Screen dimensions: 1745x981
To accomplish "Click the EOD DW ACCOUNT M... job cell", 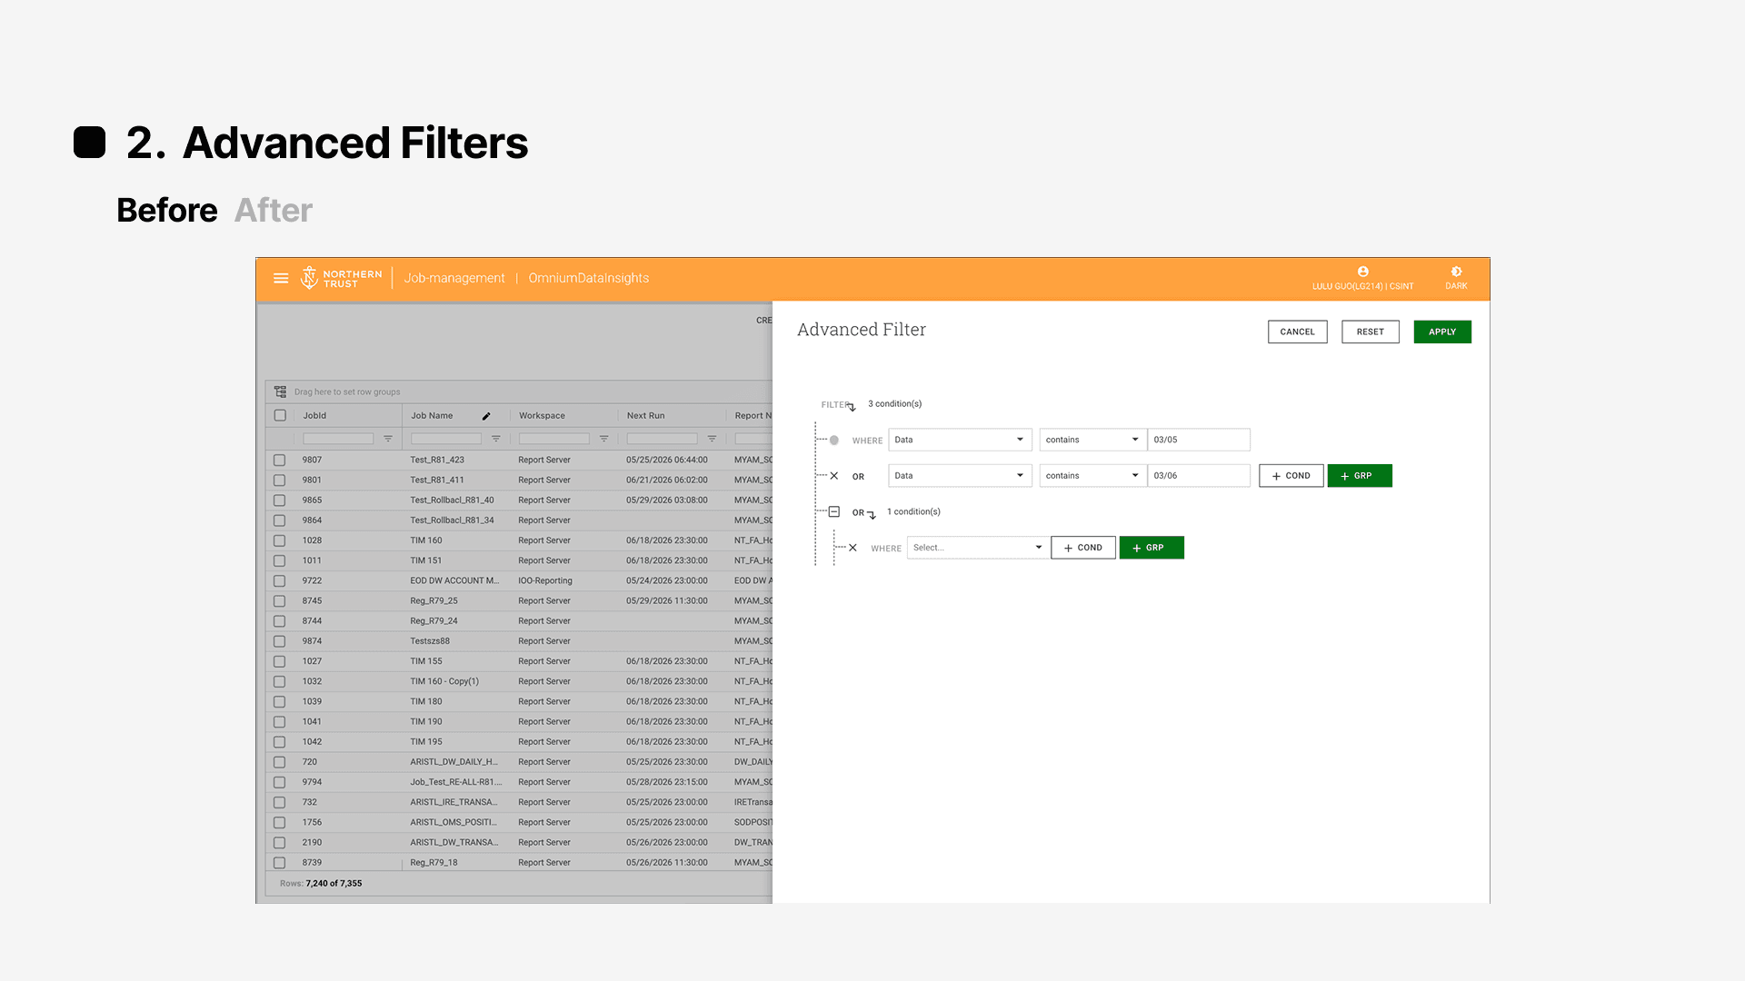I will pyautogui.click(x=454, y=580).
